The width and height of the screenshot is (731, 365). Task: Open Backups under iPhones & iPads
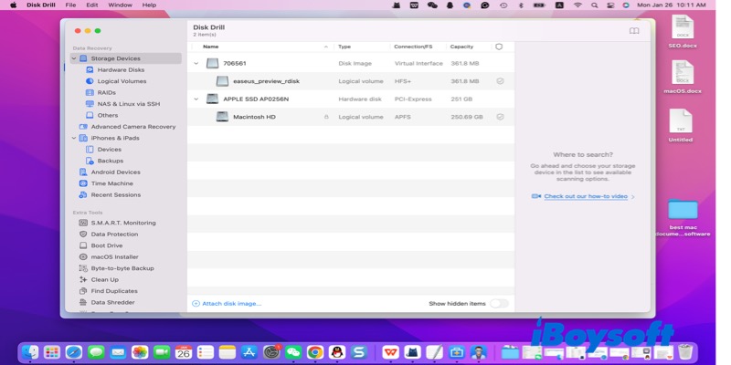pos(110,161)
